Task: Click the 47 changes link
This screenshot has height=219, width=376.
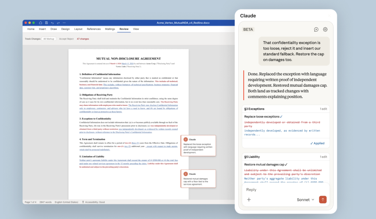Action: pyautogui.click(x=83, y=39)
